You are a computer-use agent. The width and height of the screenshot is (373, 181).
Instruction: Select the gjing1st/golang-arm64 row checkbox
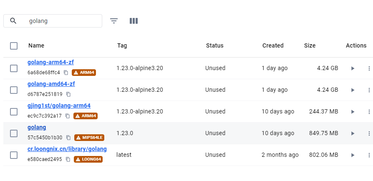(x=14, y=111)
